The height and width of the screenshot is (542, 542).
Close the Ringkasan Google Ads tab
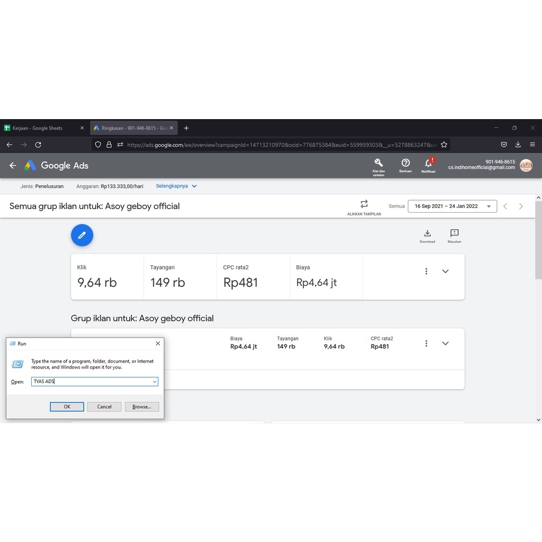pos(171,128)
